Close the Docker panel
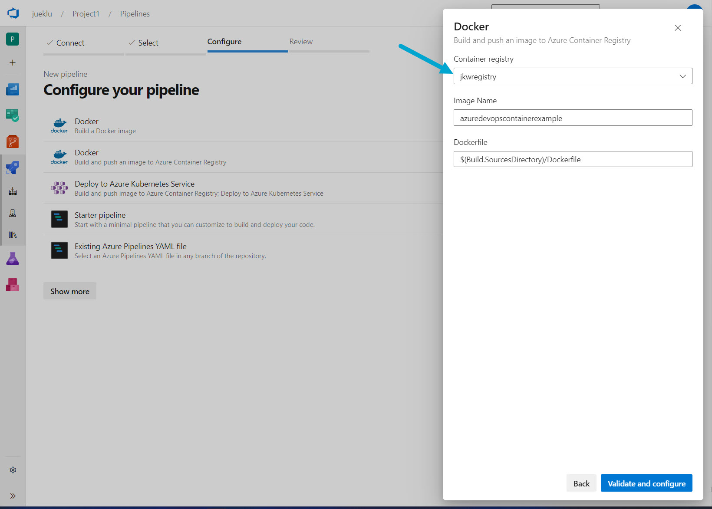This screenshot has width=712, height=509. (x=677, y=28)
